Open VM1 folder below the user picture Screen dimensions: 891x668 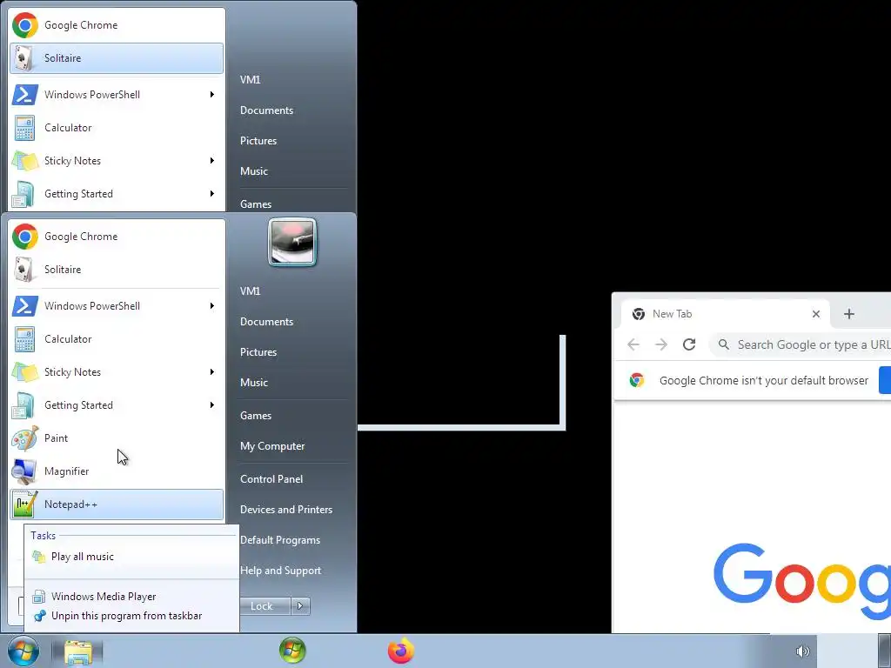[250, 291]
